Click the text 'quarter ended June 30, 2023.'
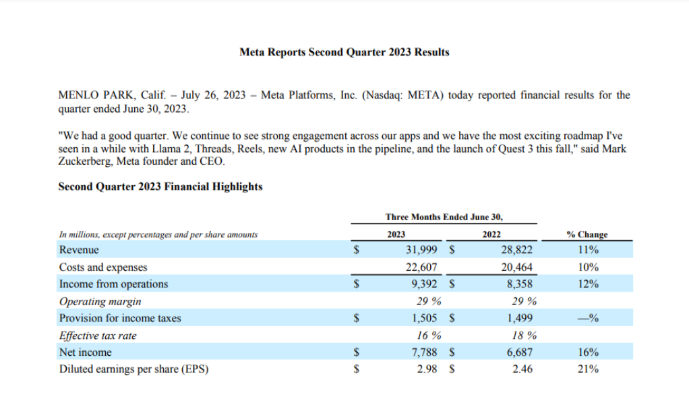Image resolution: width=689 pixels, height=401 pixels. click(x=123, y=109)
